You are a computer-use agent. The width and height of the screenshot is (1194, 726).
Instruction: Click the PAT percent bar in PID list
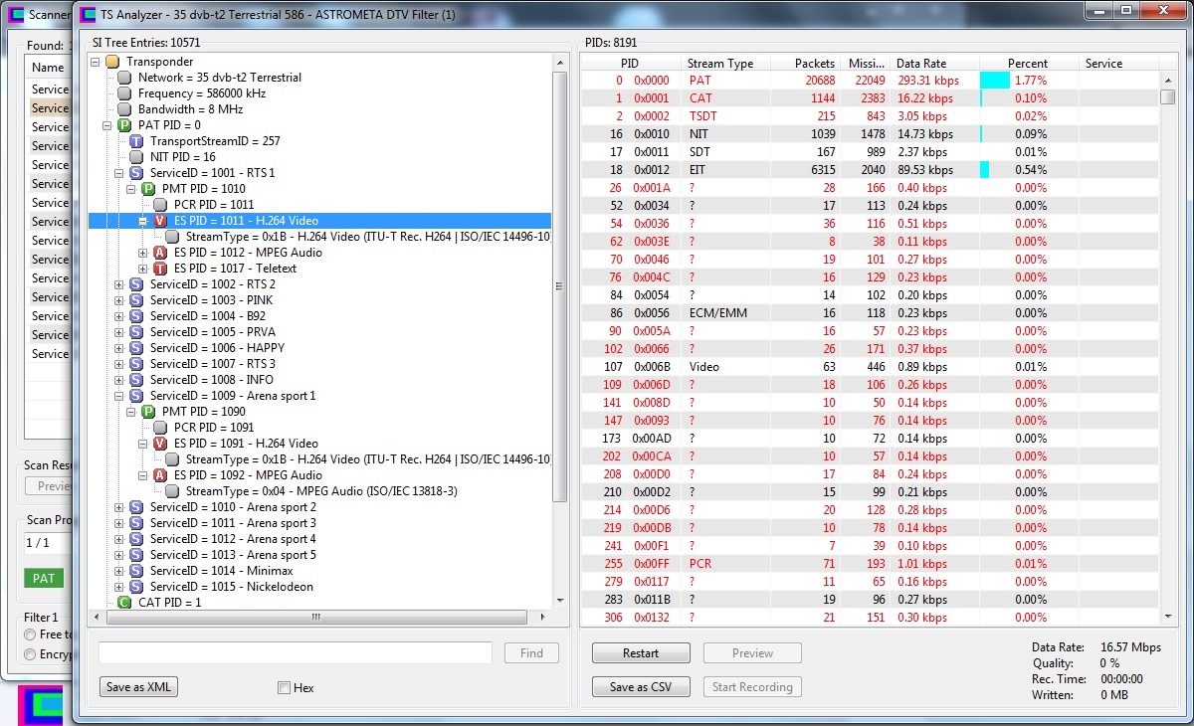(995, 81)
